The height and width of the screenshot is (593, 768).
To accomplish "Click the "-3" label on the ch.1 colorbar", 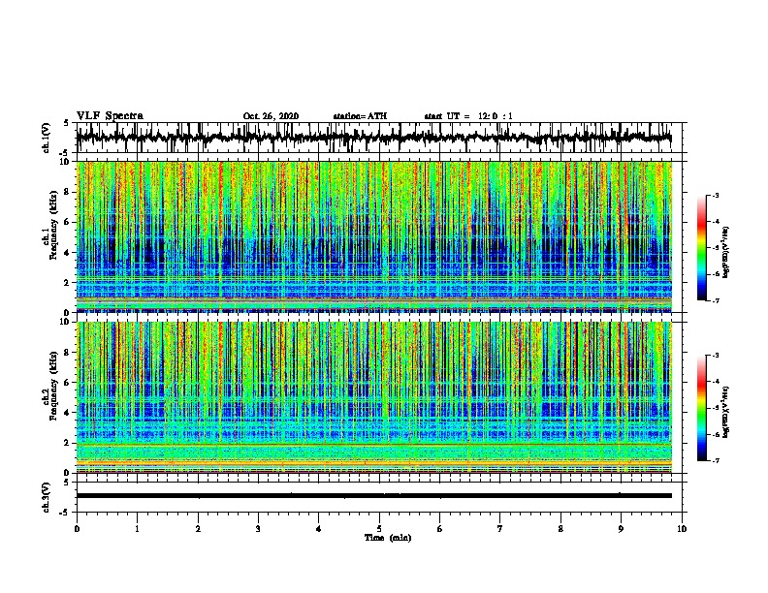I will coord(715,196).
